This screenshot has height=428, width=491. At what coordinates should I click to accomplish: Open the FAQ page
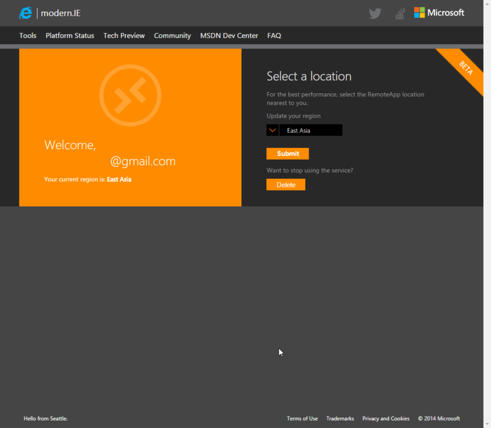(274, 36)
